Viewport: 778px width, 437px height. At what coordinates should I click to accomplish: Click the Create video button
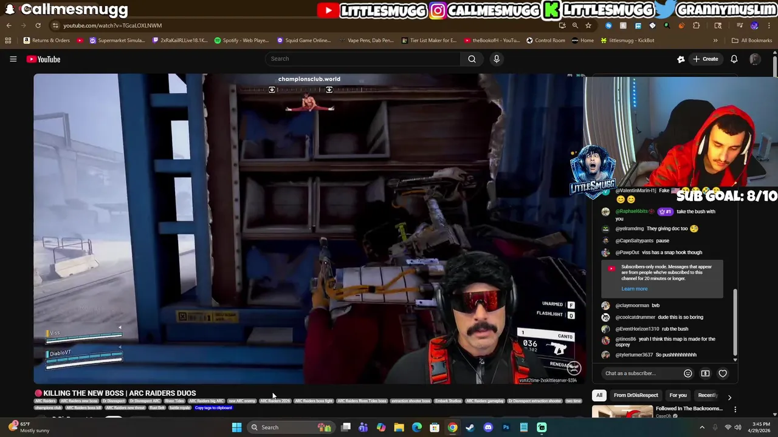point(705,59)
